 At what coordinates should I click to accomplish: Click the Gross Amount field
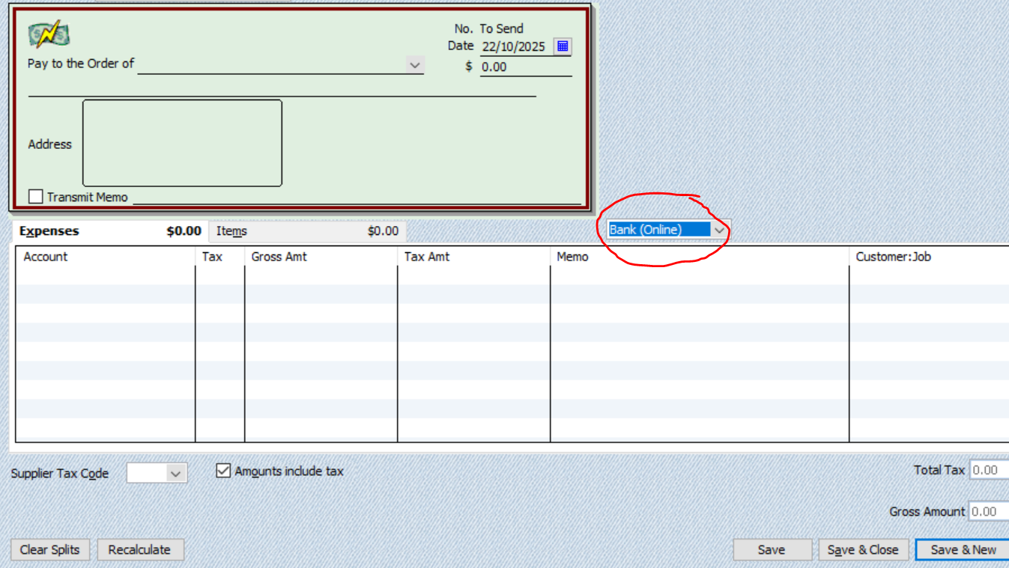coord(989,511)
